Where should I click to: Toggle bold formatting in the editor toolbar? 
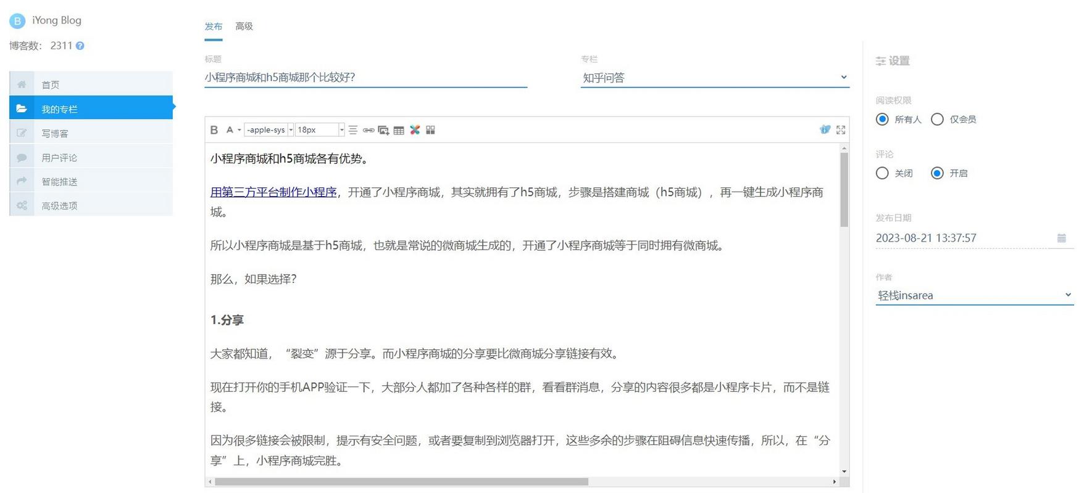214,130
